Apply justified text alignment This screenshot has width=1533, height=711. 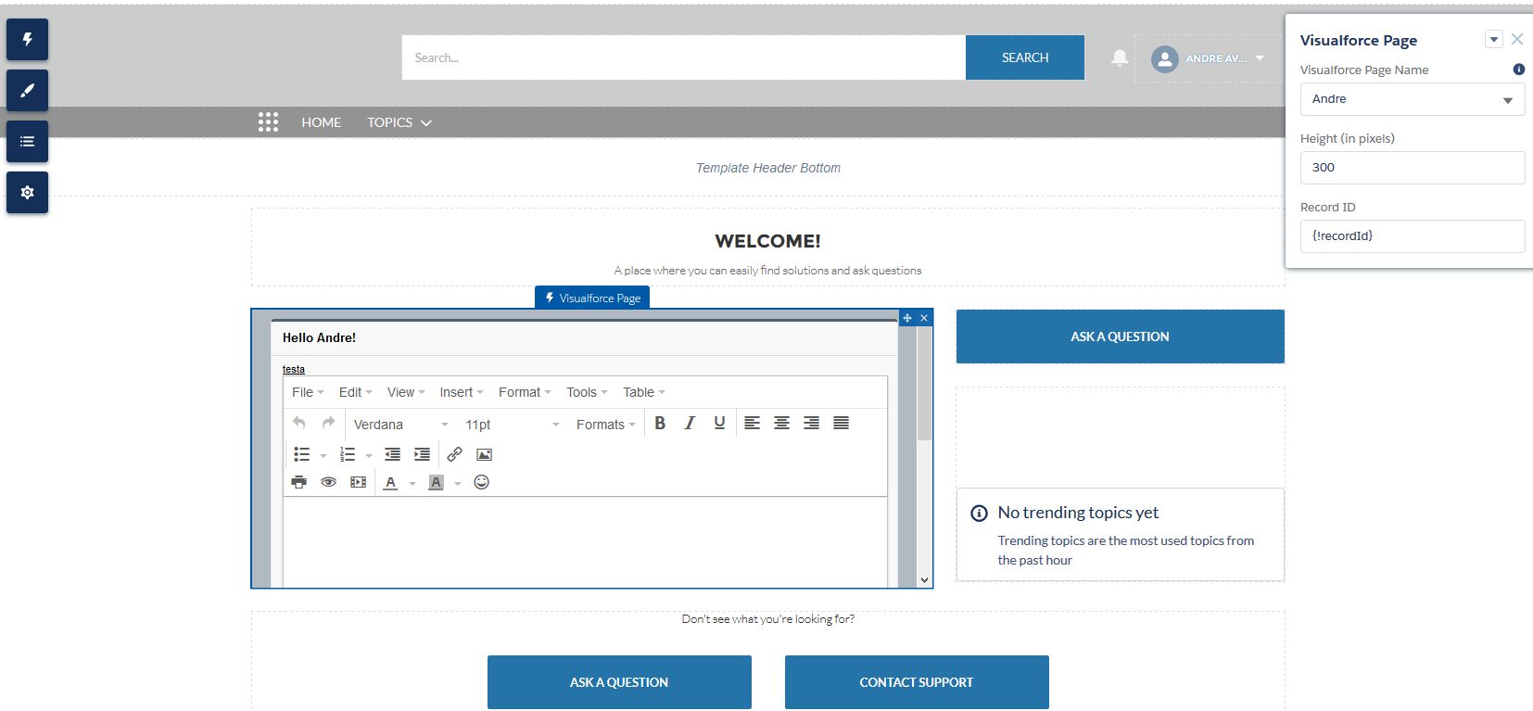tap(841, 423)
